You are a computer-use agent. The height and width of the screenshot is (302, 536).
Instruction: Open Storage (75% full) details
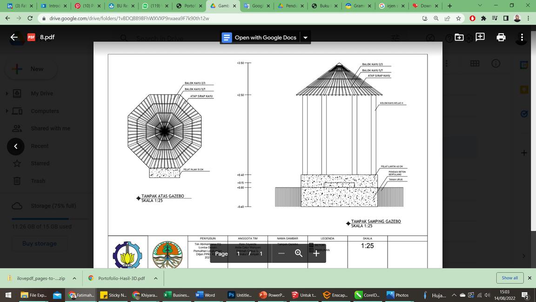(x=53, y=206)
